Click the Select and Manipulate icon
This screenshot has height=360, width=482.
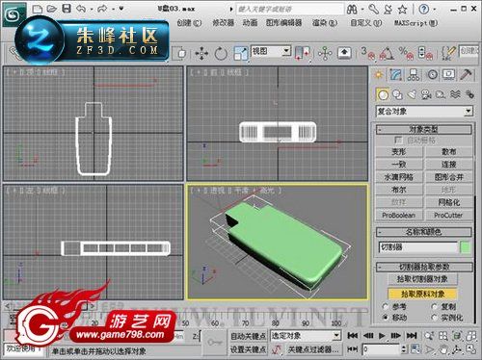[x=325, y=53]
